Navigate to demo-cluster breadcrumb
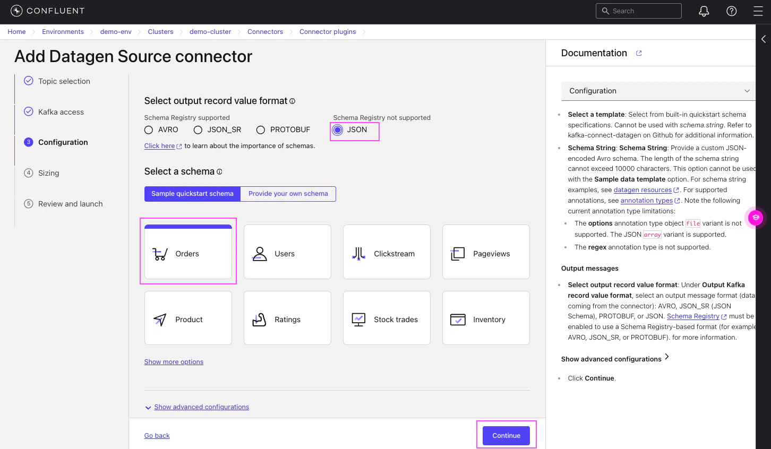771x449 pixels. (x=210, y=32)
